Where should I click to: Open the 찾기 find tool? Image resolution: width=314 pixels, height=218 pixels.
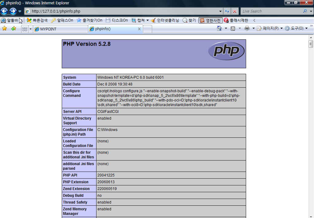(x=189, y=20)
